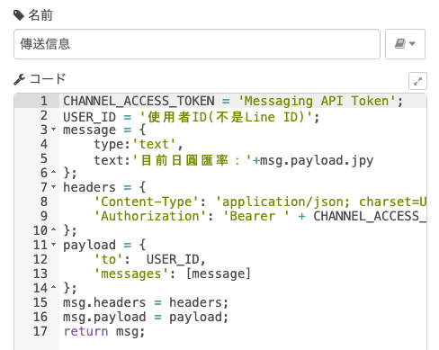Expand the code editor to full view
The image size is (439, 350).
coord(417,81)
